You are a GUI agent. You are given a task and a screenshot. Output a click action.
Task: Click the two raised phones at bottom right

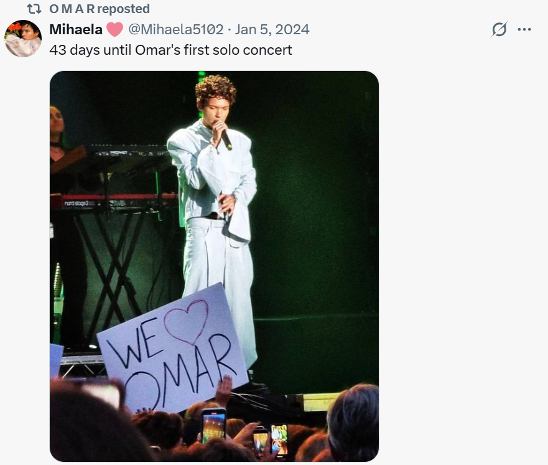click(x=270, y=440)
